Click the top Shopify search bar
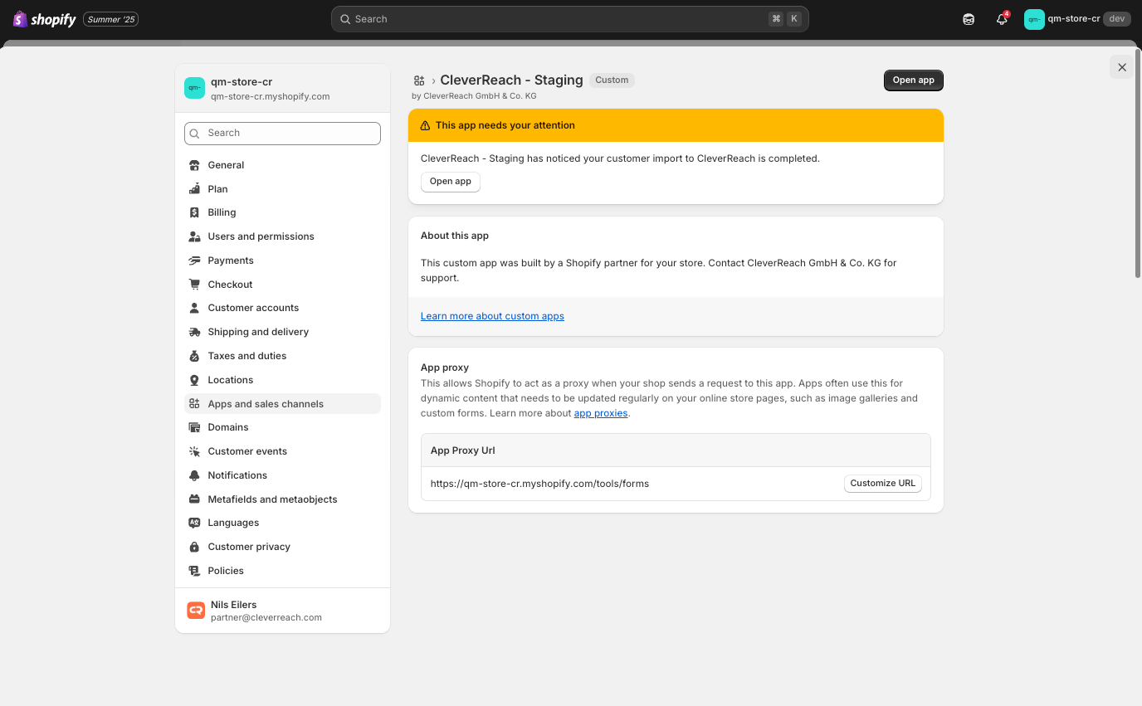This screenshot has height=706, width=1142. (x=569, y=19)
